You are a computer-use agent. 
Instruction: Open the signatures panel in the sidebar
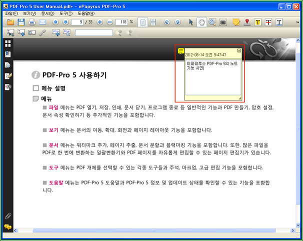click(8, 76)
